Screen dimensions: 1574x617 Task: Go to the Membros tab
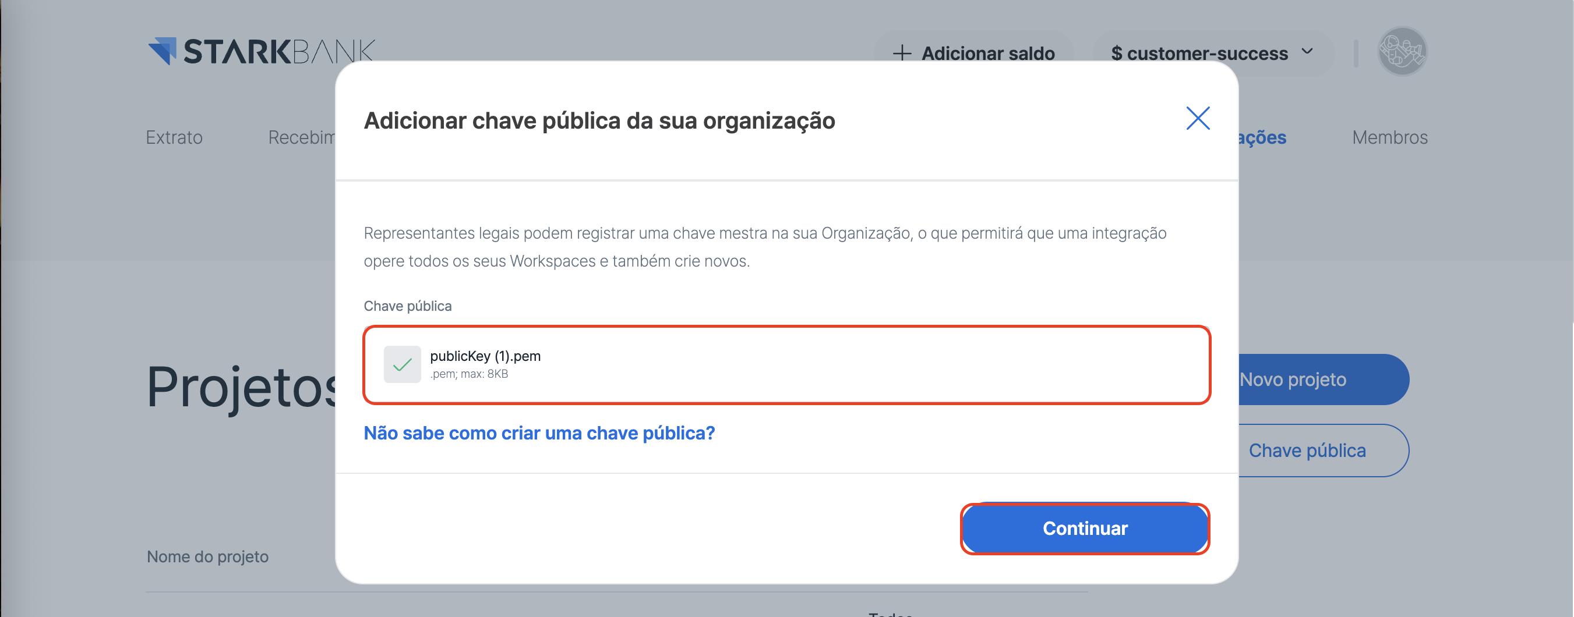pos(1389,138)
